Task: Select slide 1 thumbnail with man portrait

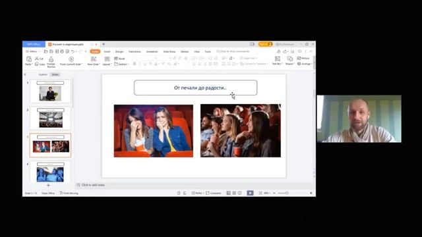Action: [50, 91]
